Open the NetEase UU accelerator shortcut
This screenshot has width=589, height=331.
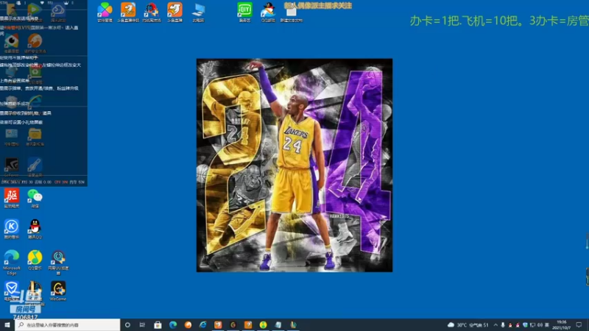point(58,263)
